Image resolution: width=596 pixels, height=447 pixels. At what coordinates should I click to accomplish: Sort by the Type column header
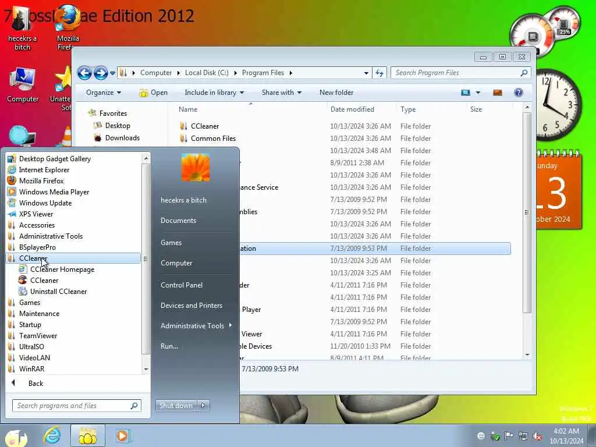408,109
